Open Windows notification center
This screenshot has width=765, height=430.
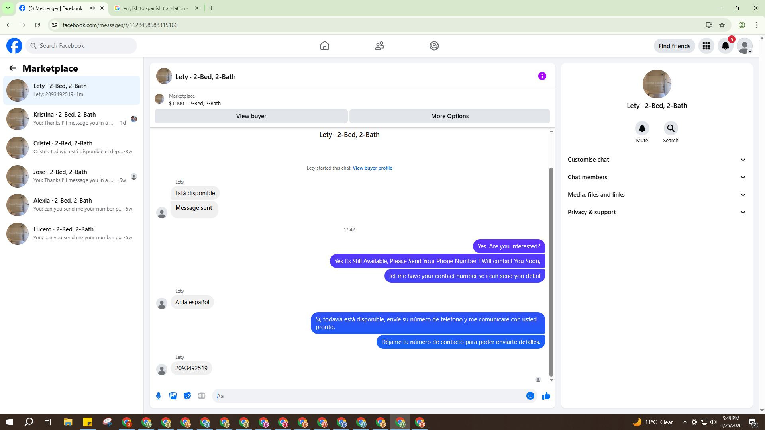[x=752, y=422]
